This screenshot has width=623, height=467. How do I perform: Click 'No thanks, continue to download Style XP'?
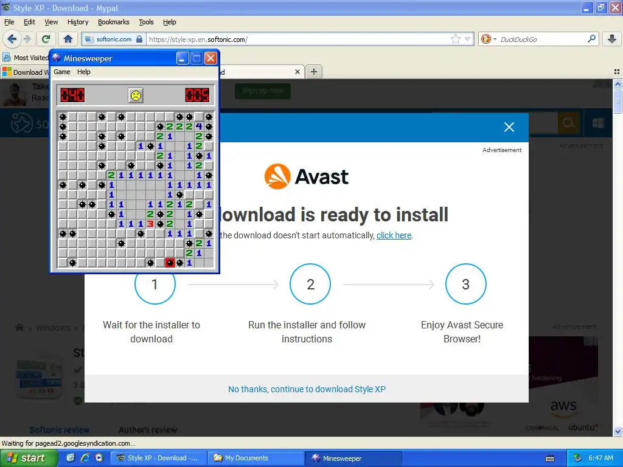coord(307,389)
